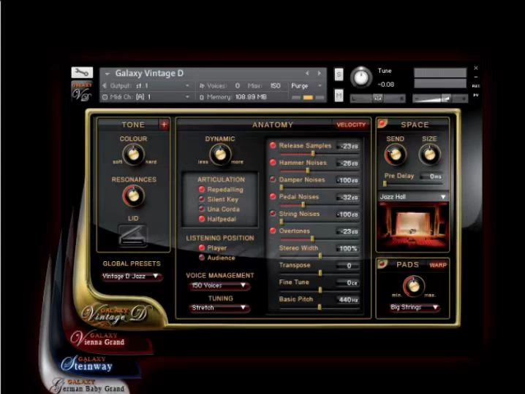The height and width of the screenshot is (394, 525).
Task: Toggle Release Samples on/off LED
Action: (273, 145)
